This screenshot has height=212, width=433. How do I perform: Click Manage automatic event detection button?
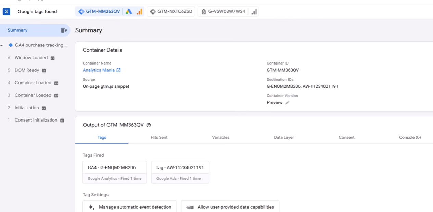[x=129, y=207]
